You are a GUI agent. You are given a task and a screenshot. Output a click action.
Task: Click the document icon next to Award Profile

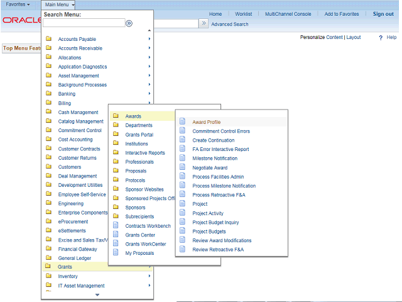click(x=183, y=122)
